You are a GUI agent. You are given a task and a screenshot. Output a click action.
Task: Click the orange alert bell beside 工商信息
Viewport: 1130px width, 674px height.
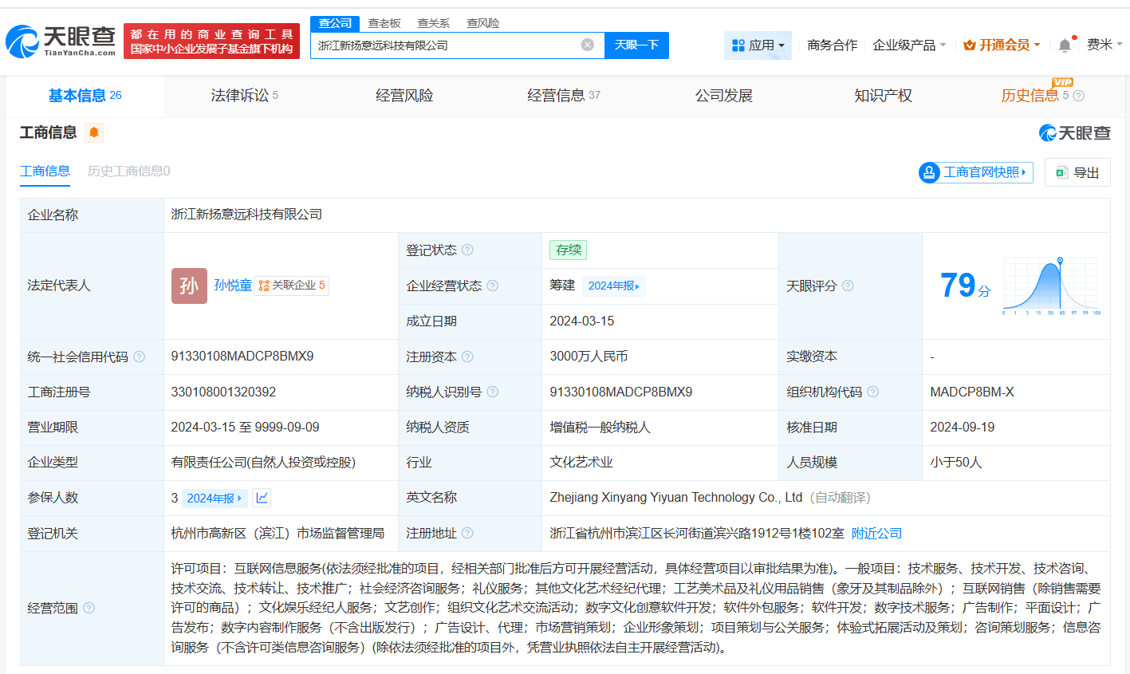[94, 132]
